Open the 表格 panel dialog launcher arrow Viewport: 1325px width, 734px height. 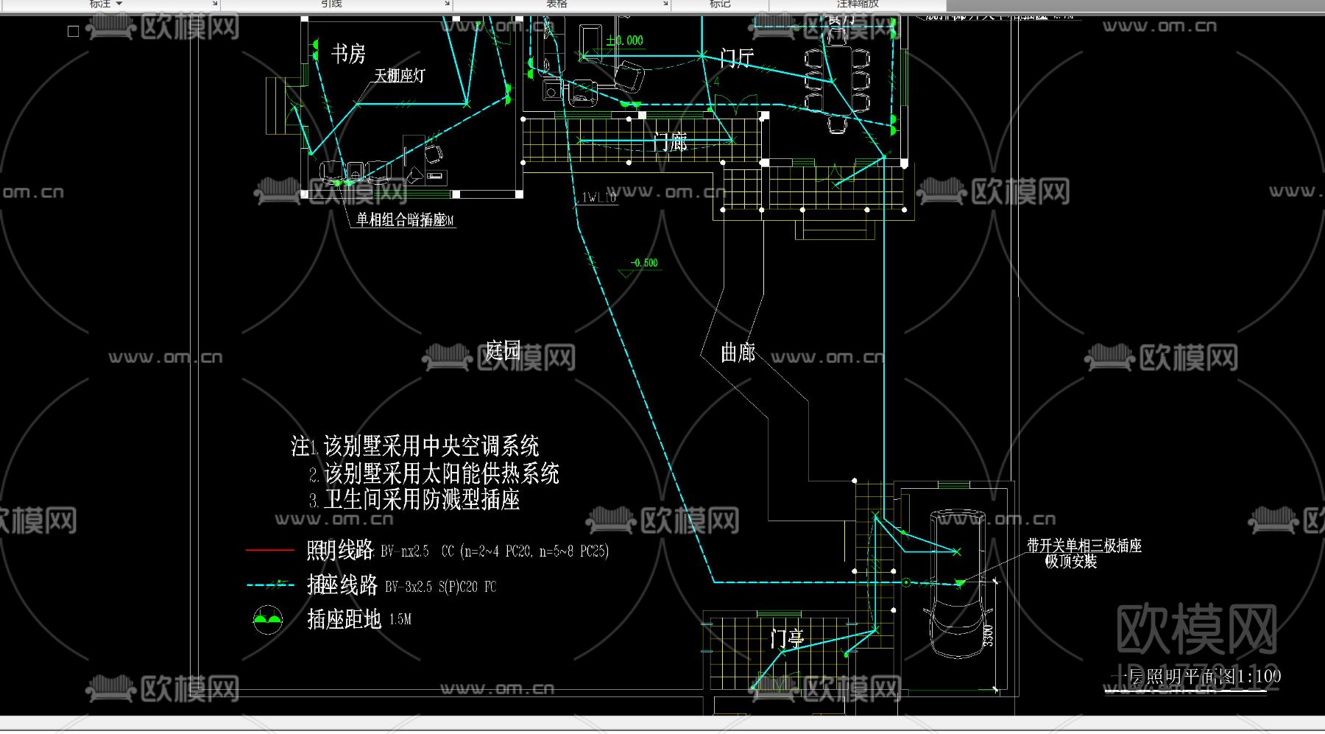point(665,4)
